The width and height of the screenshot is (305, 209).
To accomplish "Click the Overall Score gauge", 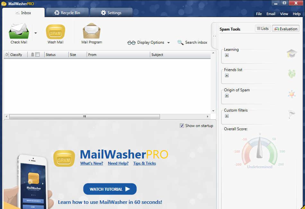I will [x=259, y=151].
